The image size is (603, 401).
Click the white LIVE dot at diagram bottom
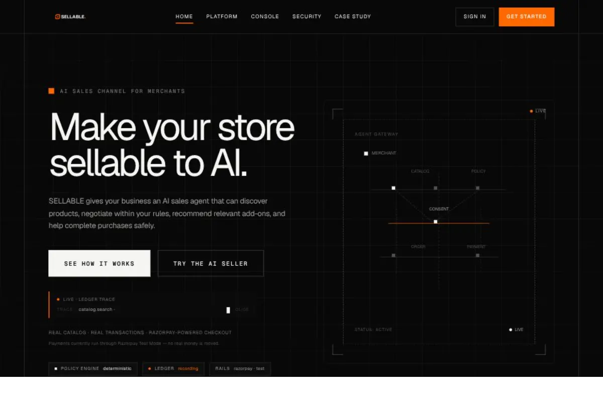[x=511, y=330]
